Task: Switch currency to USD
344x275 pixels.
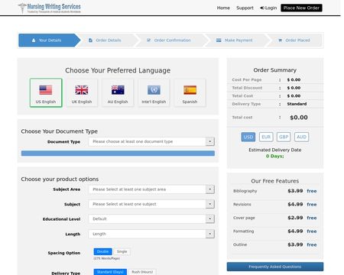Action: tap(248, 137)
